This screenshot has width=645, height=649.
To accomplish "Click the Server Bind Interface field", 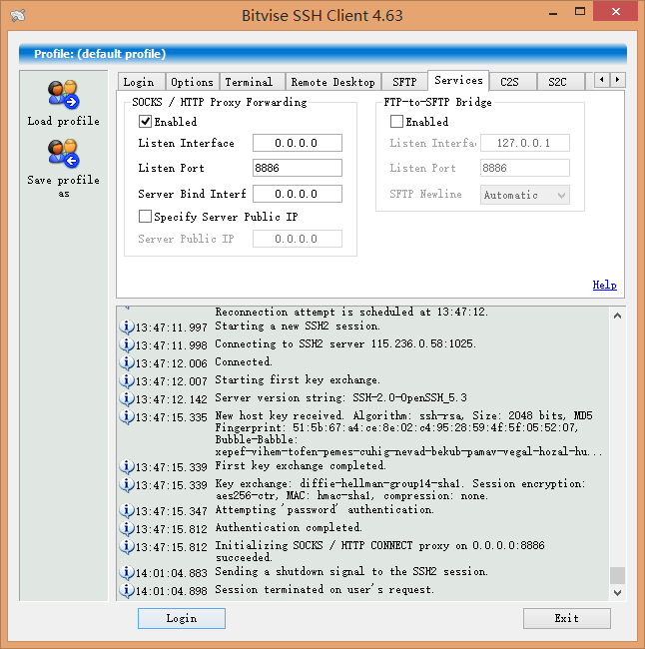I will tap(298, 194).
